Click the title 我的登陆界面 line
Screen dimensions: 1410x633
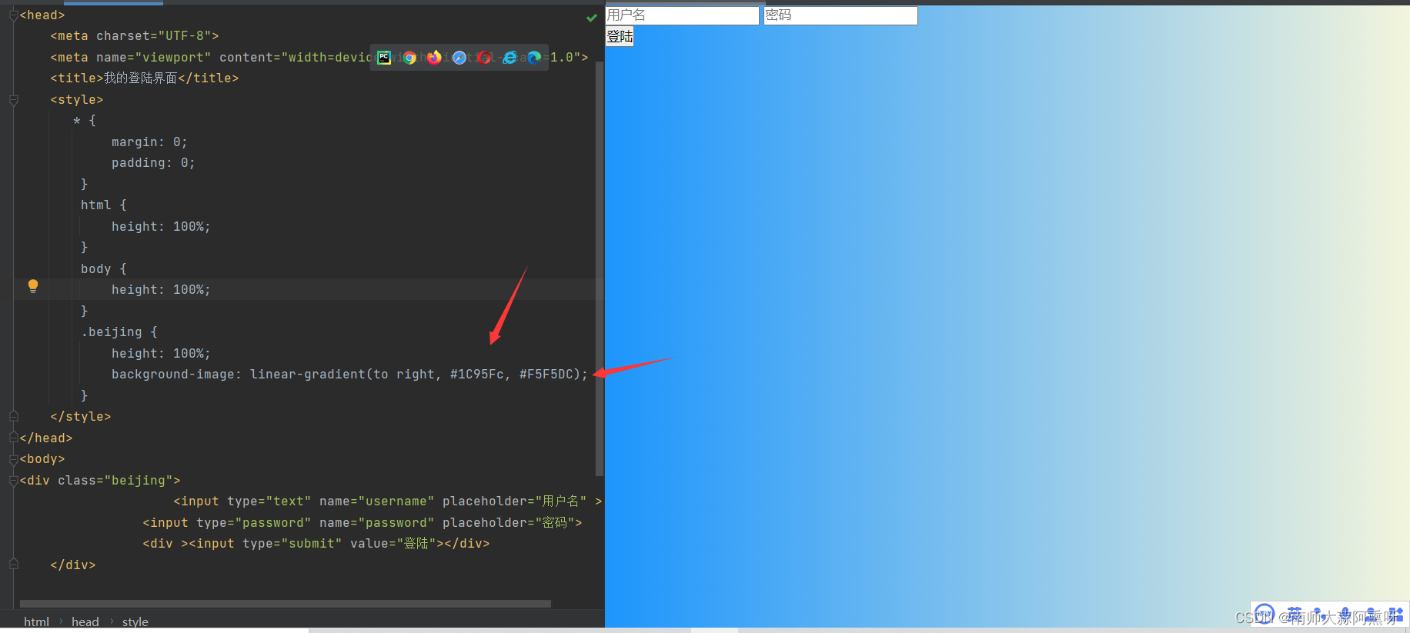[x=145, y=78]
